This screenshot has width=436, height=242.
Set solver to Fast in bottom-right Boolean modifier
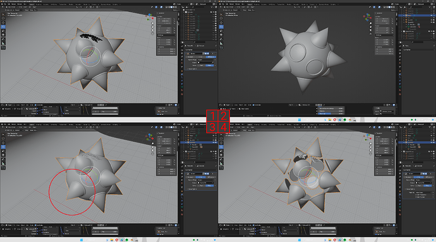[x=420, y=185]
